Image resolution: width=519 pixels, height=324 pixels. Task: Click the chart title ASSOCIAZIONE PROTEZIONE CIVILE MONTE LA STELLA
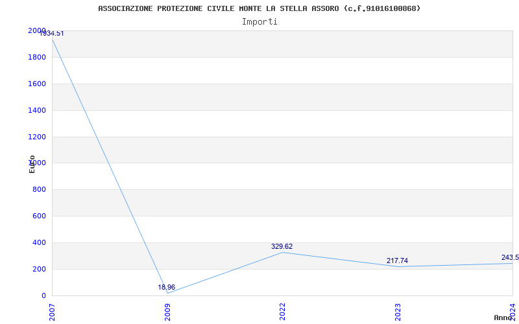(259, 8)
